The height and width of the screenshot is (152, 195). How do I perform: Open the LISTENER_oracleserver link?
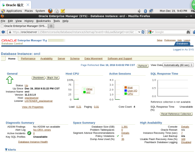39,101
